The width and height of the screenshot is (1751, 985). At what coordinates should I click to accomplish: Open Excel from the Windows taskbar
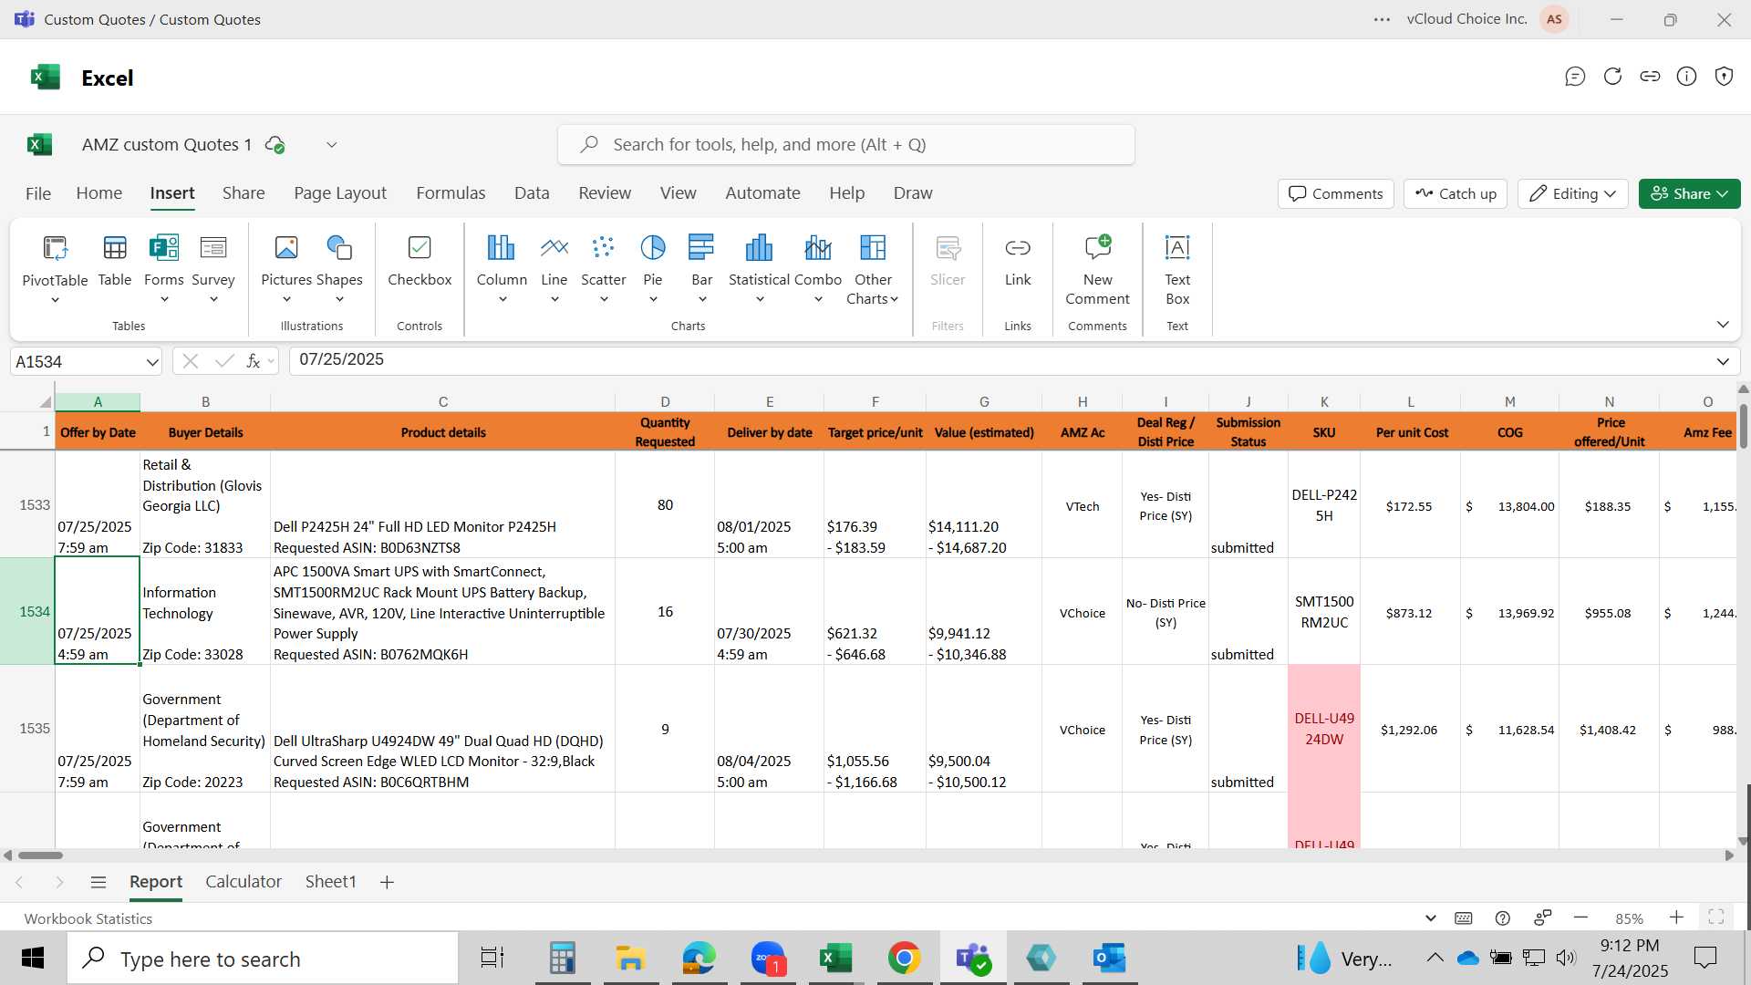[835, 959]
